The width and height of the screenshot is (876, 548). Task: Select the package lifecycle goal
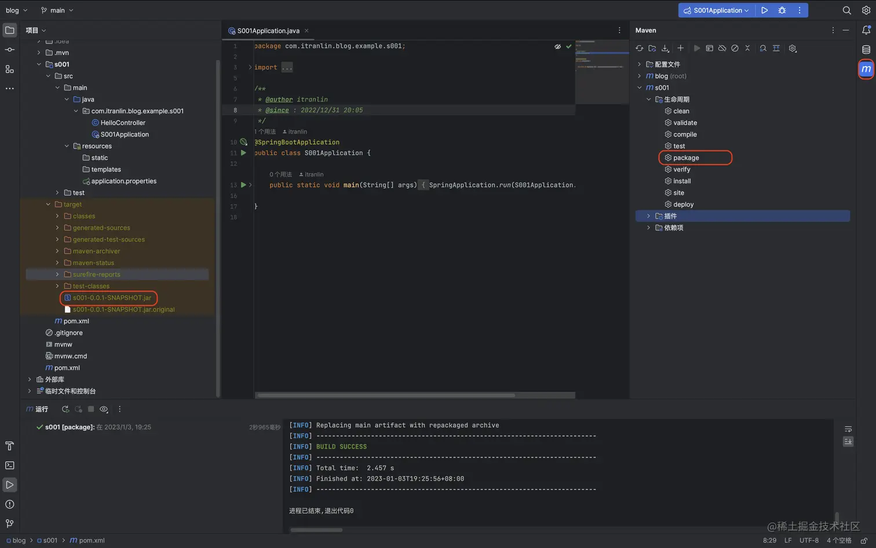686,157
